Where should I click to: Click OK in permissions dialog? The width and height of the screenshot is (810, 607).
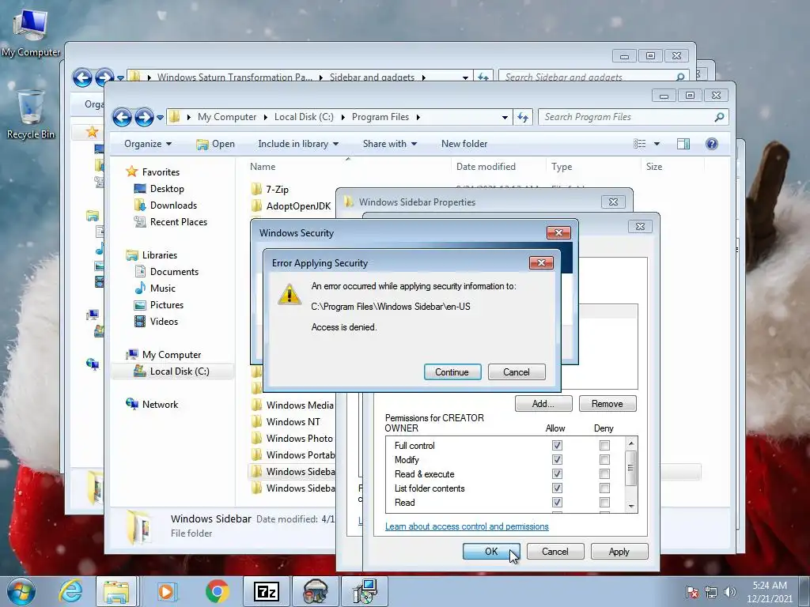coord(490,551)
